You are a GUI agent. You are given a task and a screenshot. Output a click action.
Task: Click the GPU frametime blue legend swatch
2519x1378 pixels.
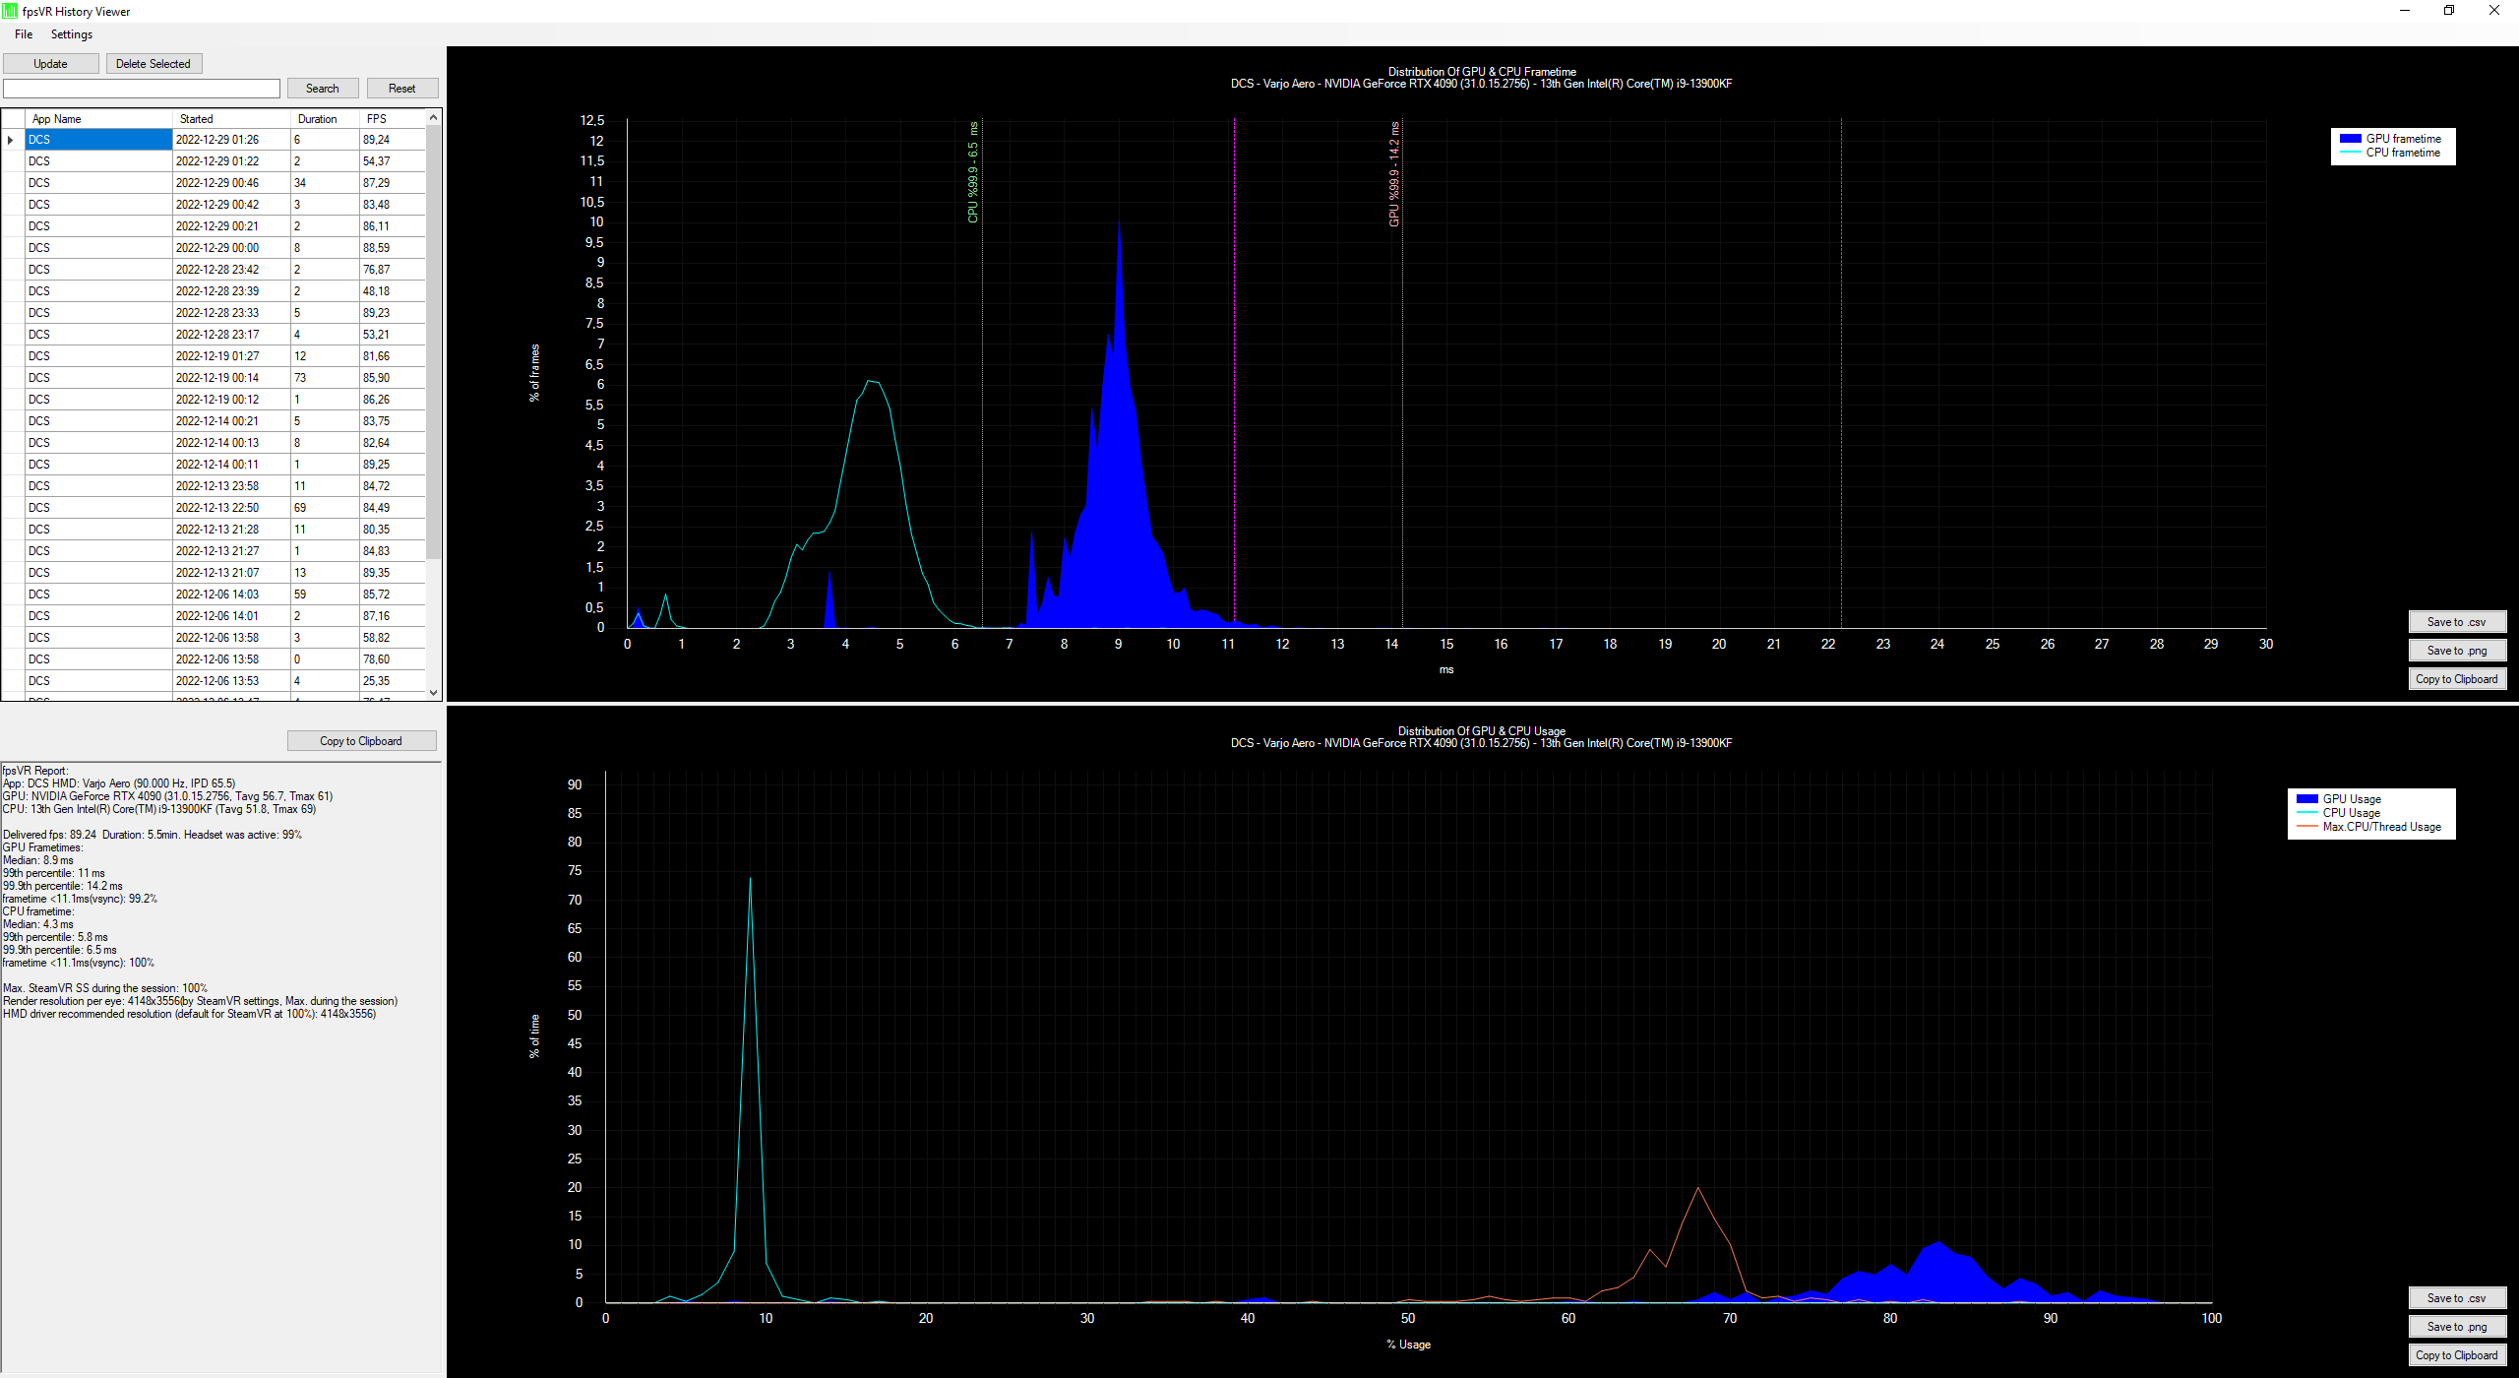(x=2351, y=139)
